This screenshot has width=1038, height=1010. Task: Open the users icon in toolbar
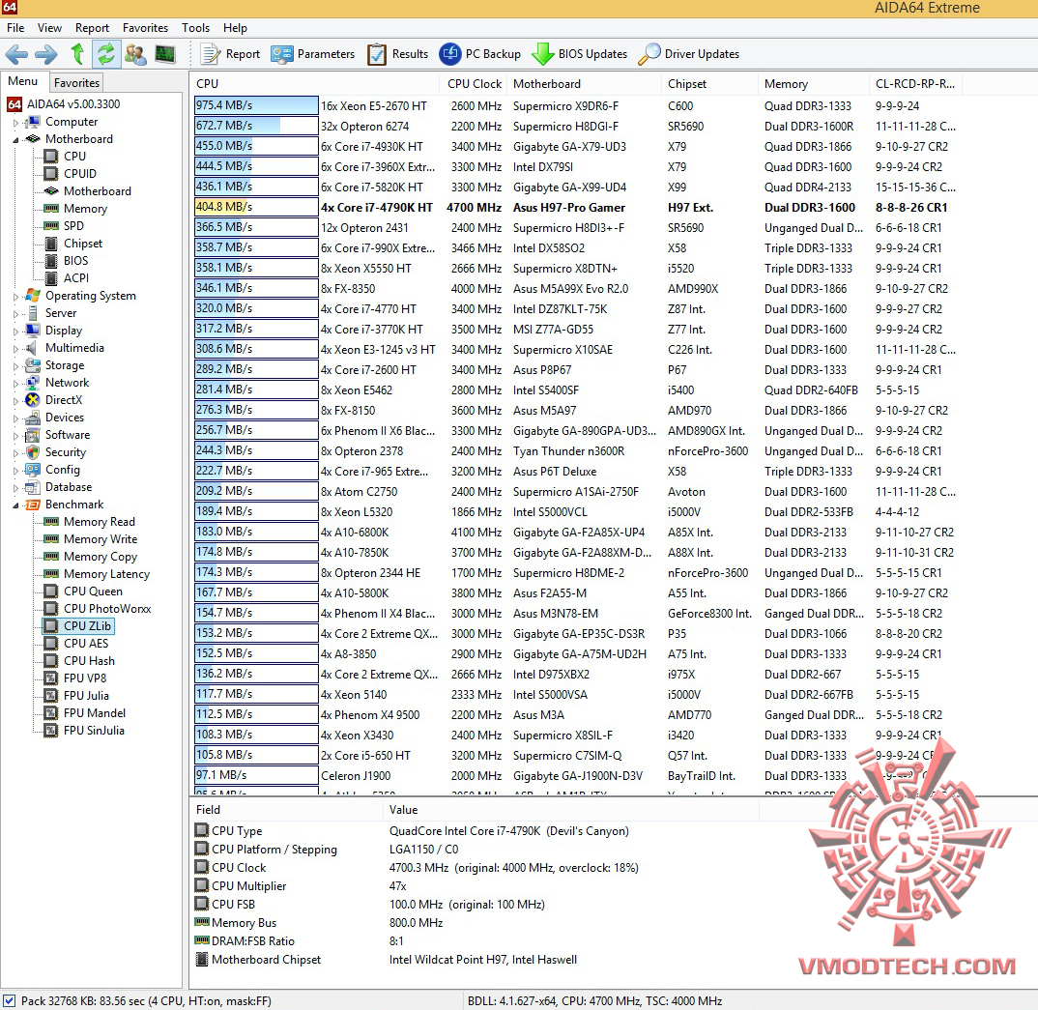[x=135, y=54]
